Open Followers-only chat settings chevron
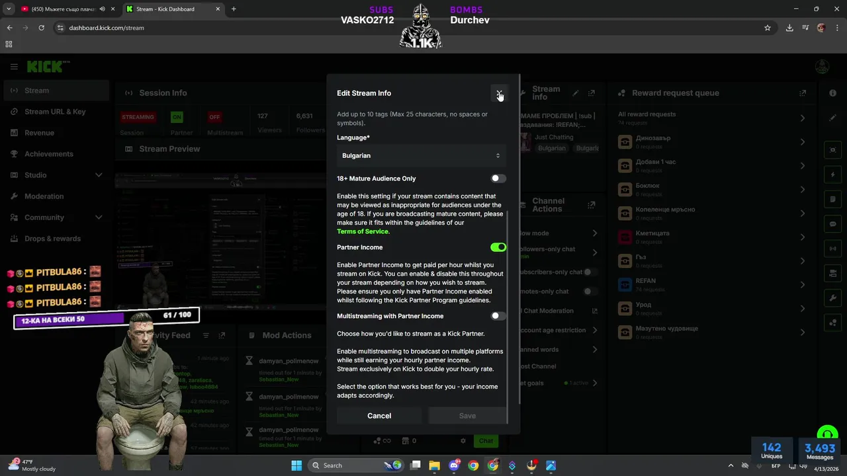This screenshot has width=847, height=476. pos(595,253)
